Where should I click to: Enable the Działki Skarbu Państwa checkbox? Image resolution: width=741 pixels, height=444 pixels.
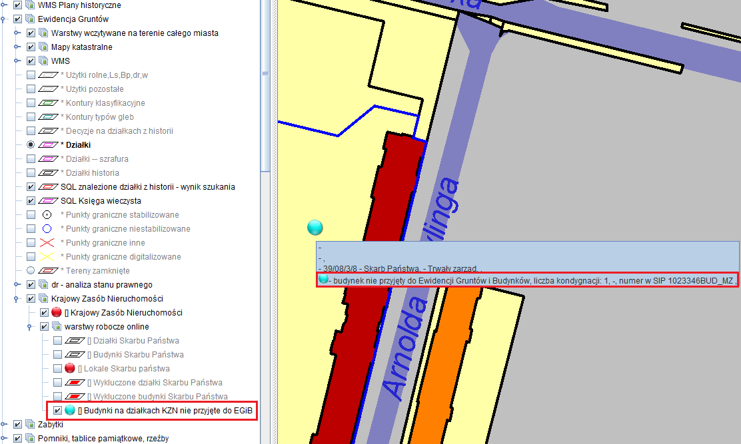(57, 341)
